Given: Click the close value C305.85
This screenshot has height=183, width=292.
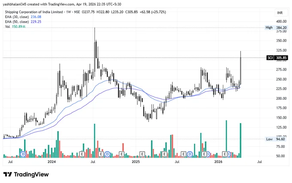Looking at the screenshot, I should pyautogui.click(x=131, y=12).
